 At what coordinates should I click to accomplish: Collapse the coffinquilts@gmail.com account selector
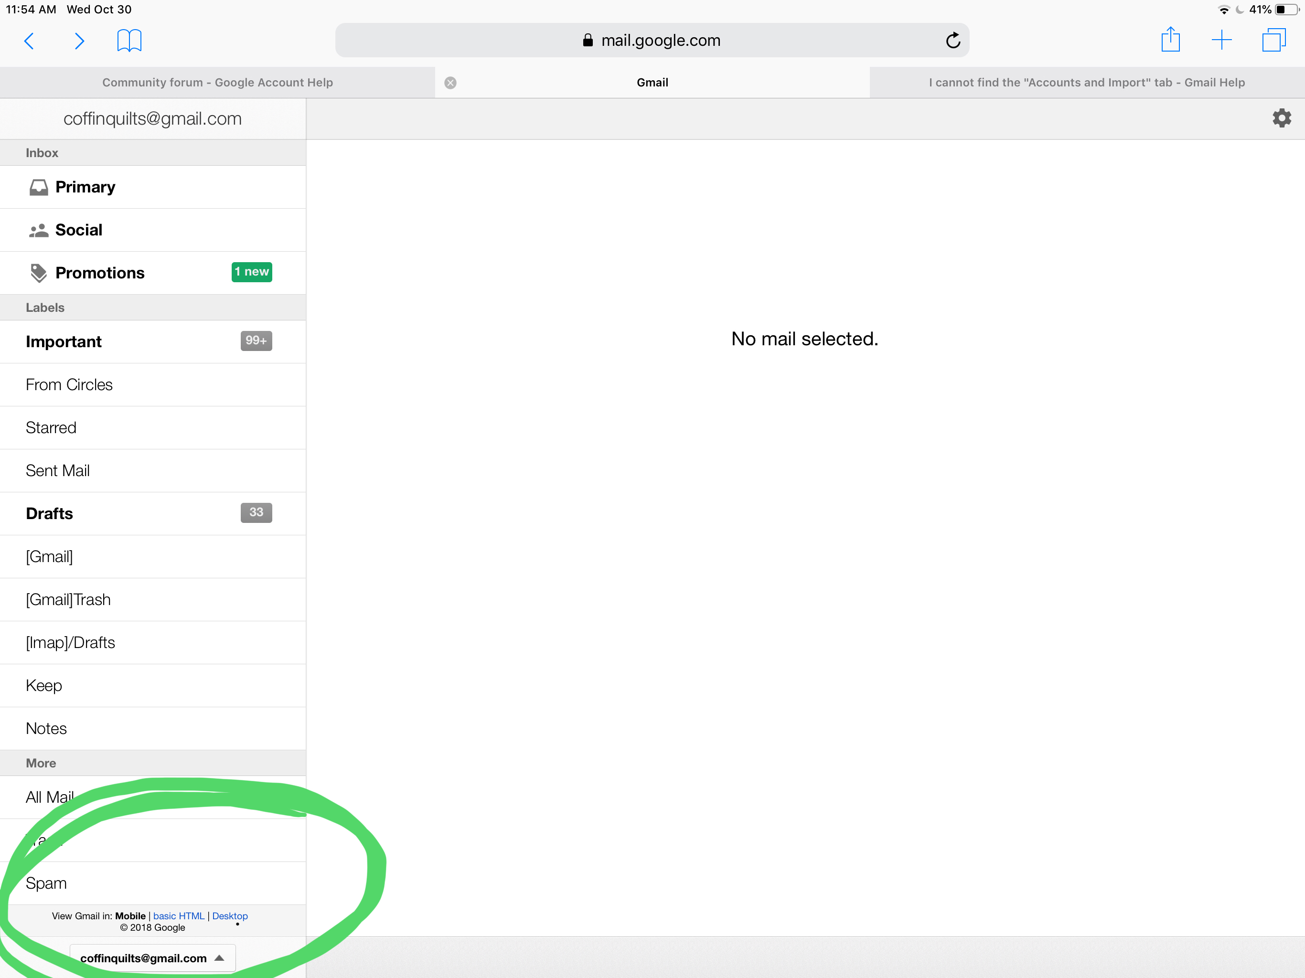[x=152, y=958]
